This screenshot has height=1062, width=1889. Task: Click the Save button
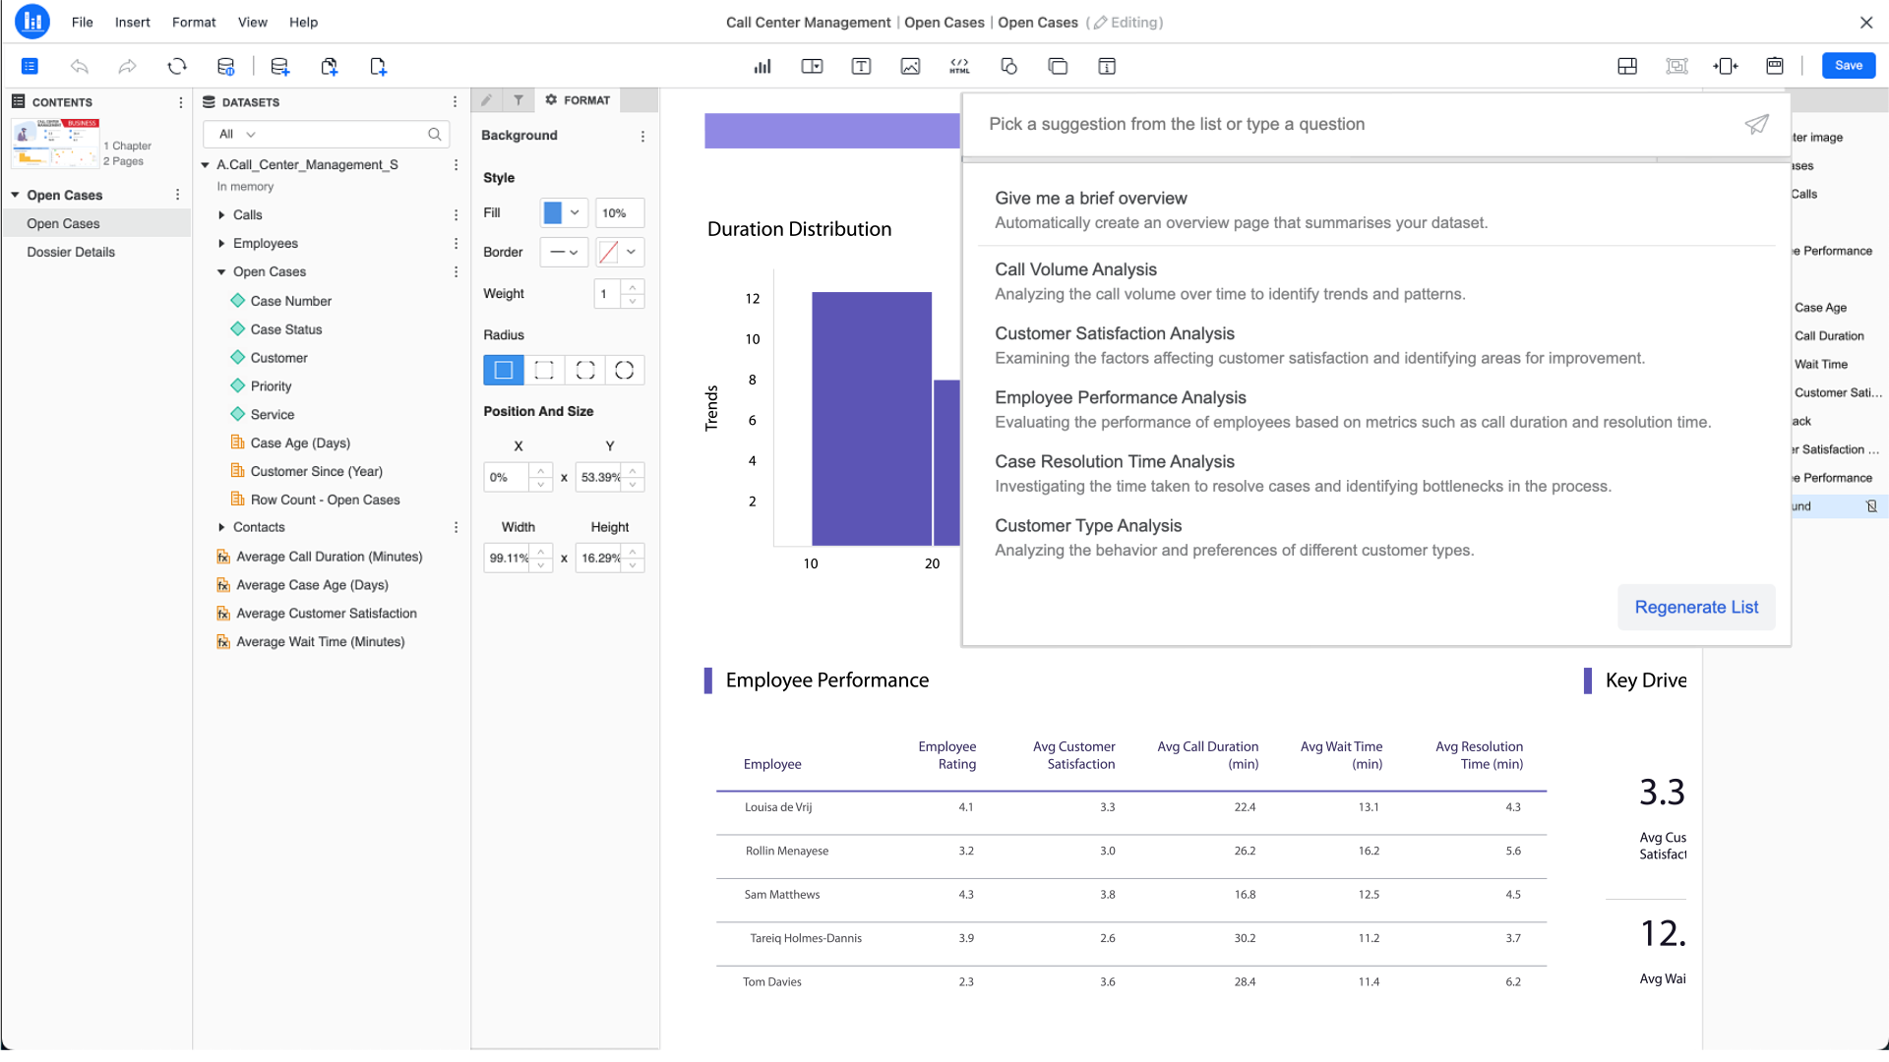tap(1848, 65)
